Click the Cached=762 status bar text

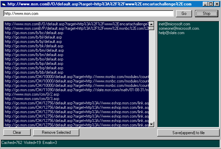coord(12,143)
